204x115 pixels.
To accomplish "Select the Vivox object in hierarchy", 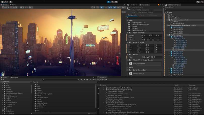I will 172,16.
